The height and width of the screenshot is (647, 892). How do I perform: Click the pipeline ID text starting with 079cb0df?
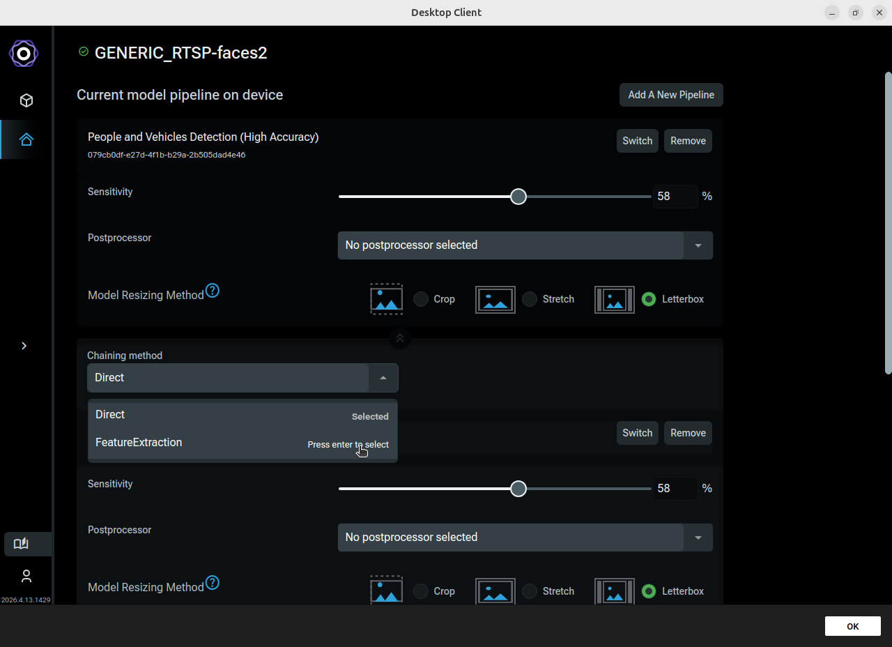click(167, 155)
